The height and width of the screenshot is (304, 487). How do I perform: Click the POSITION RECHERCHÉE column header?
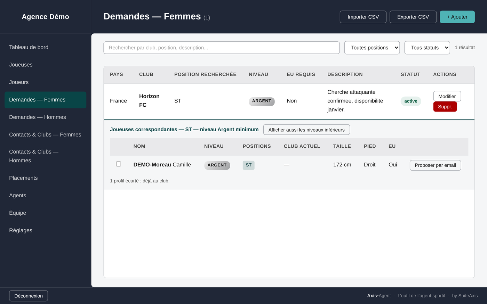click(x=205, y=74)
